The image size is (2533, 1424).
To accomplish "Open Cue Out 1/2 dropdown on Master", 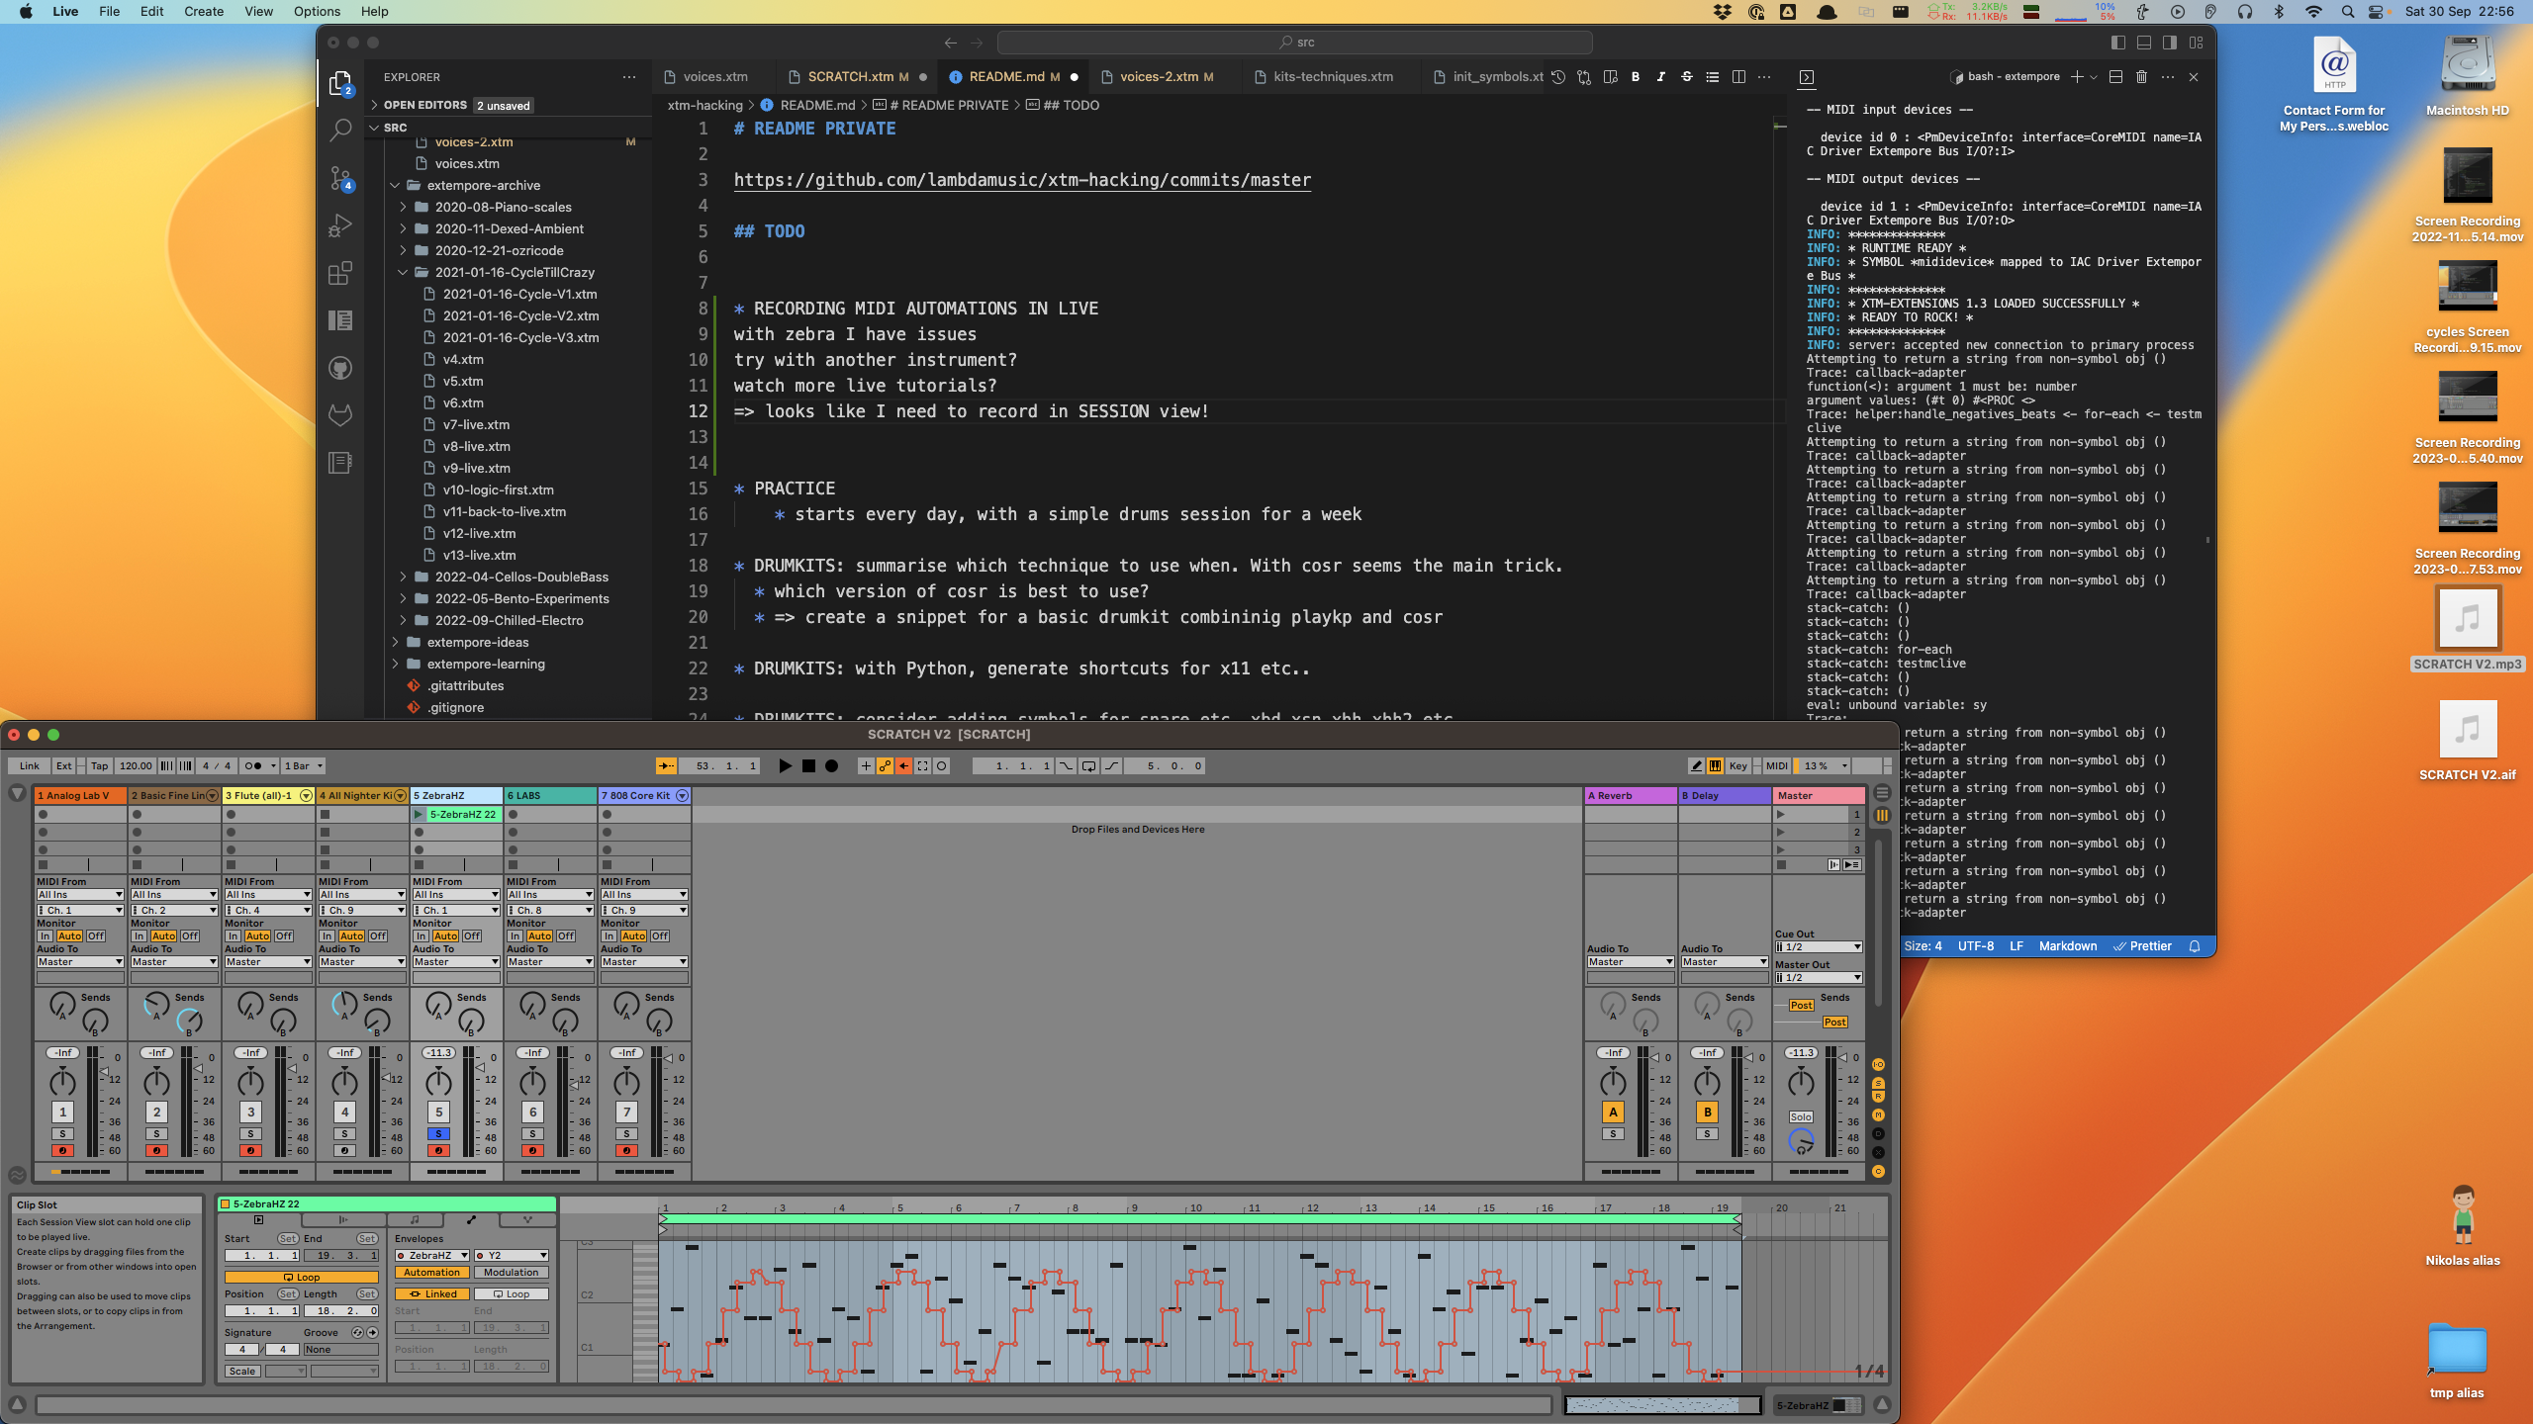I will coord(1819,946).
